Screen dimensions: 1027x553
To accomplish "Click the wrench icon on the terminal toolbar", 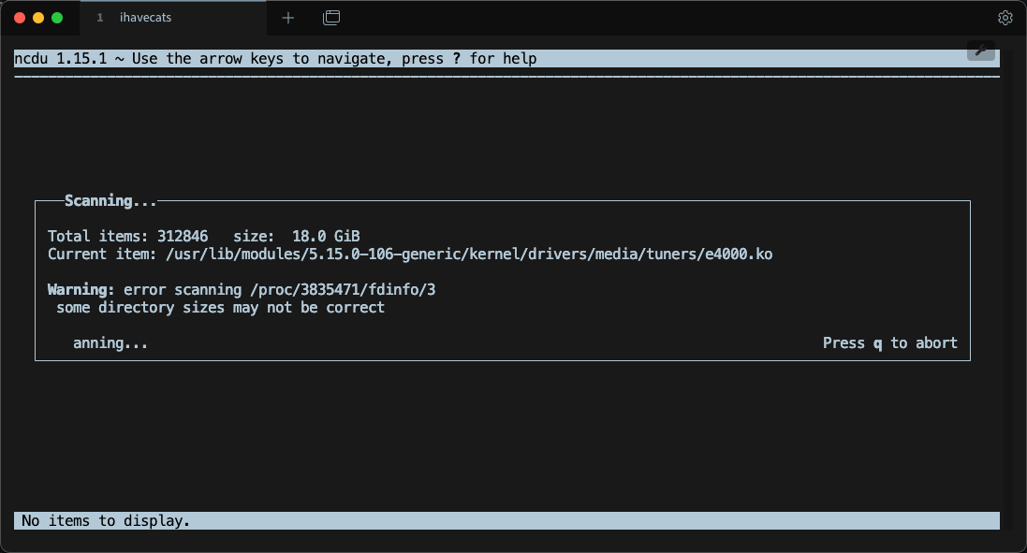I will point(980,50).
